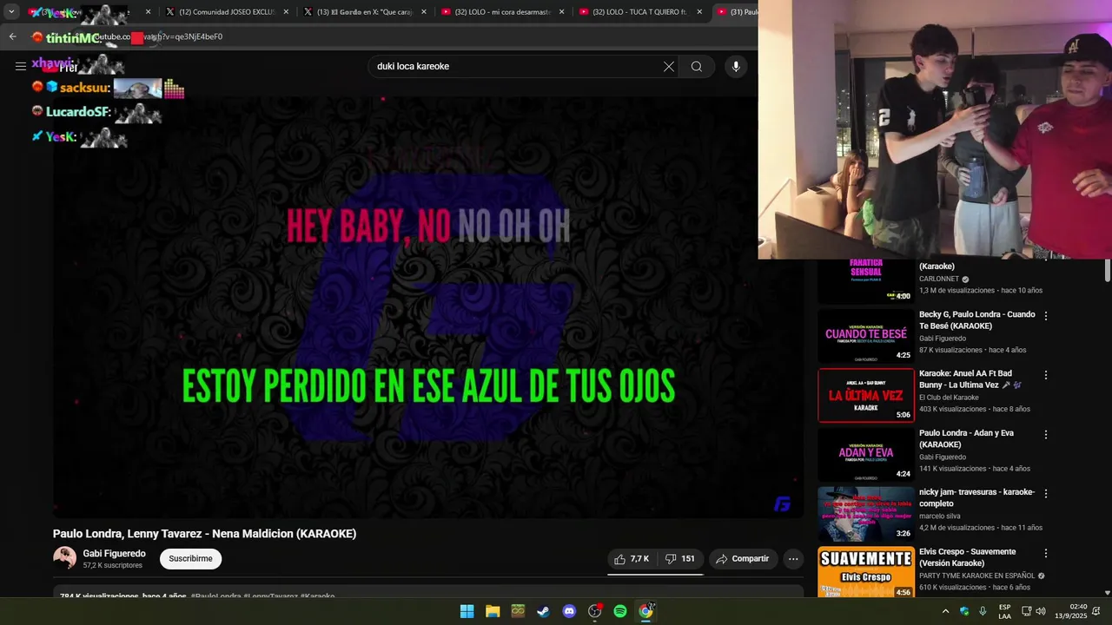Screen dimensions: 1112x625
Task: Open the notifications bell icon
Action: point(1096,611)
